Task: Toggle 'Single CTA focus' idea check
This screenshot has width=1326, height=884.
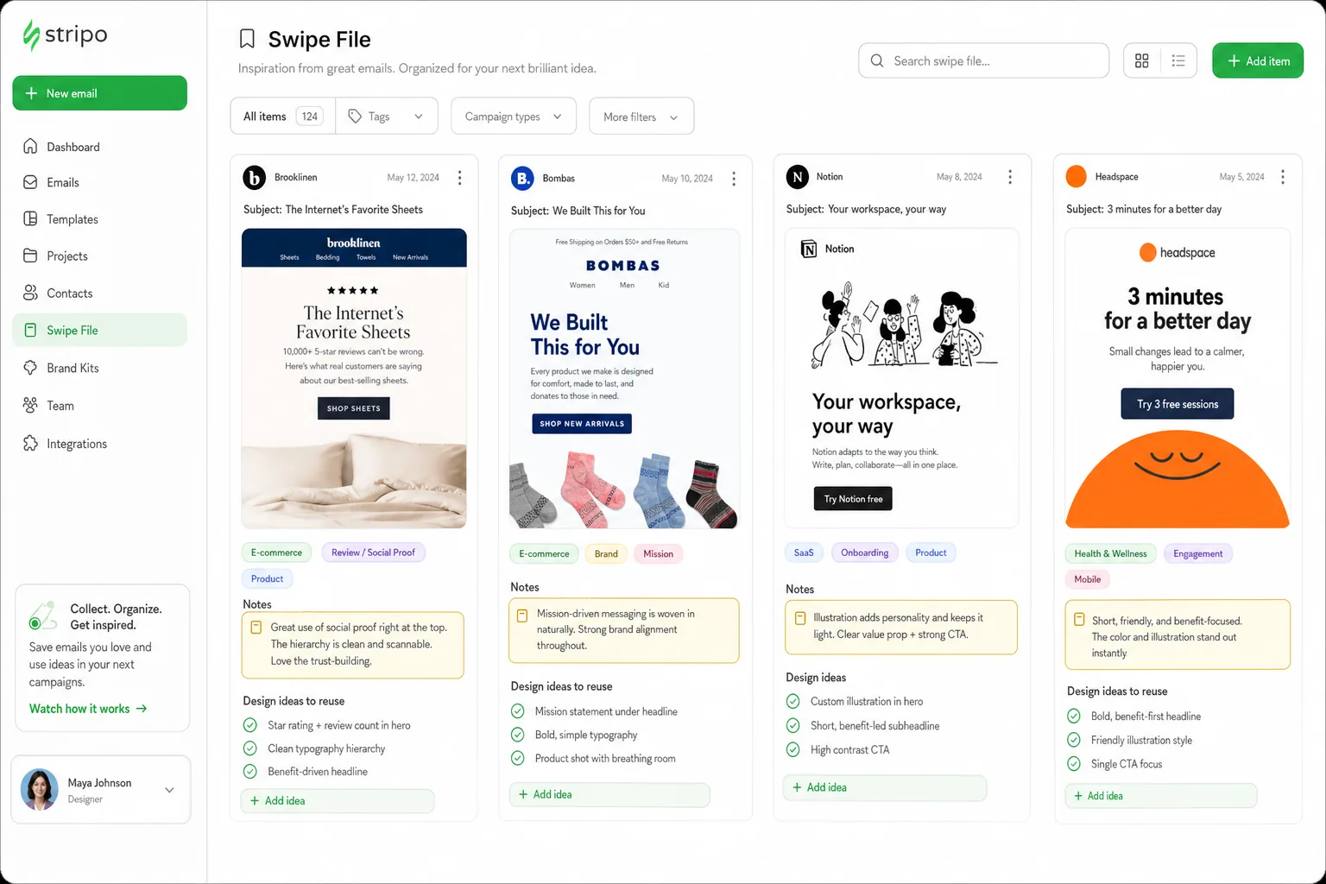Action: [x=1074, y=764]
